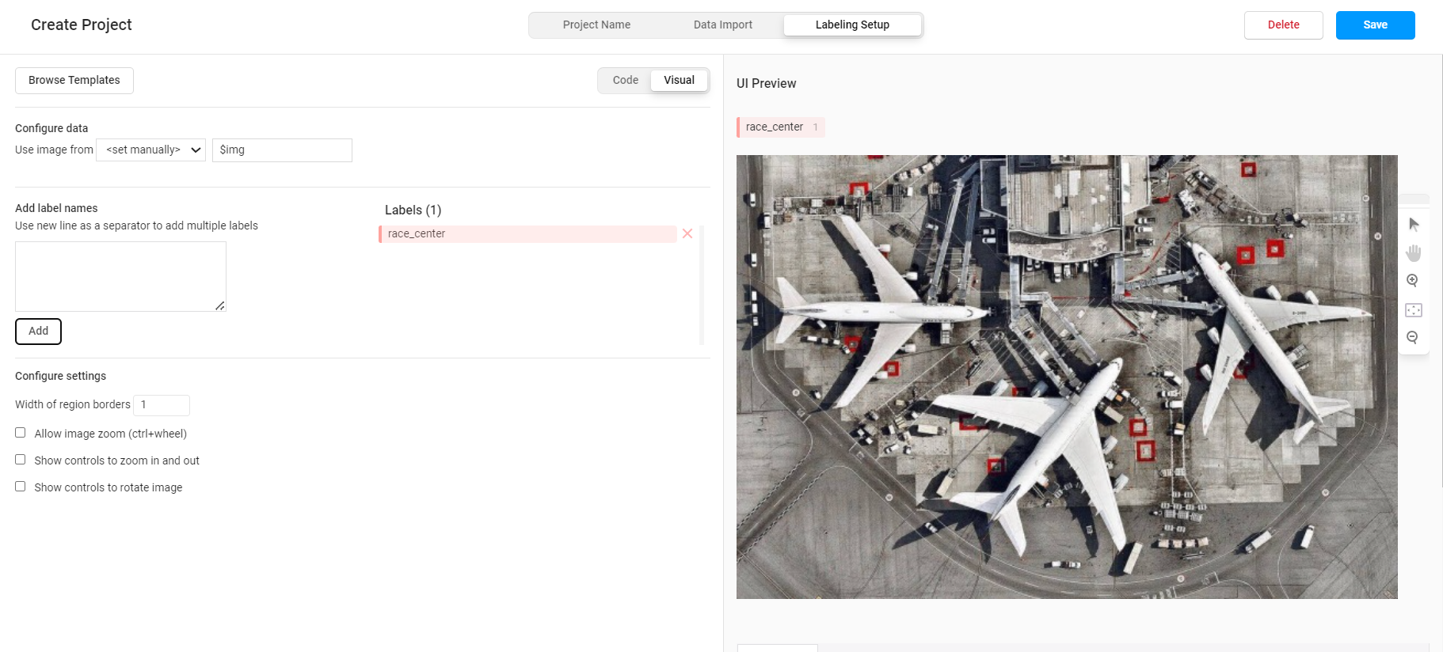Click the Add label button
Image resolution: width=1443 pixels, height=652 pixels.
[x=39, y=332]
